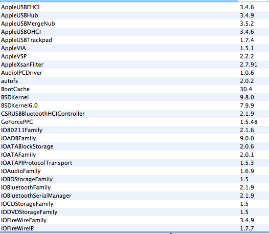Click version 7.9.9 of BSDKernel6.0
The image size is (269, 234).
coord(247,105)
